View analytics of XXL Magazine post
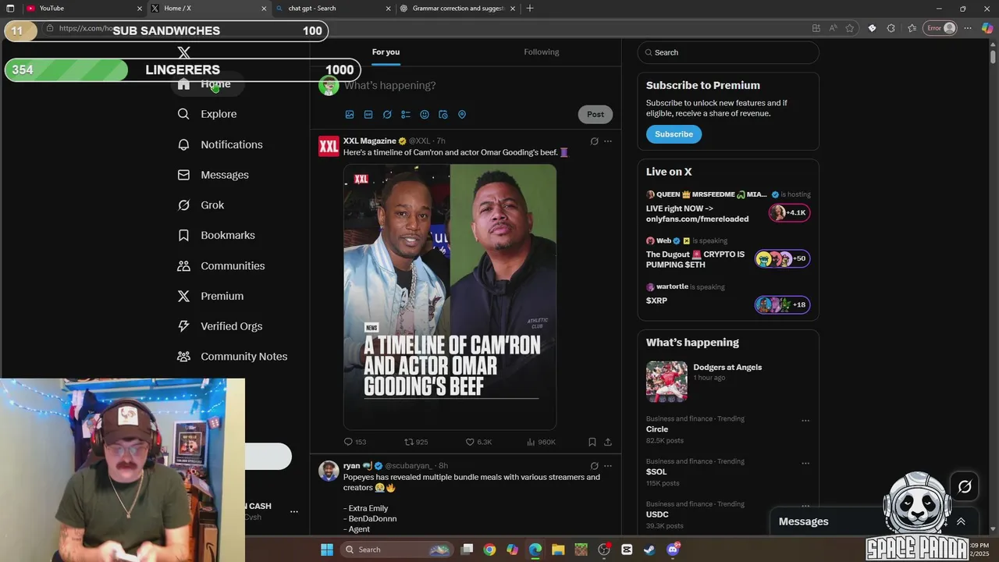This screenshot has height=562, width=999. (x=541, y=442)
